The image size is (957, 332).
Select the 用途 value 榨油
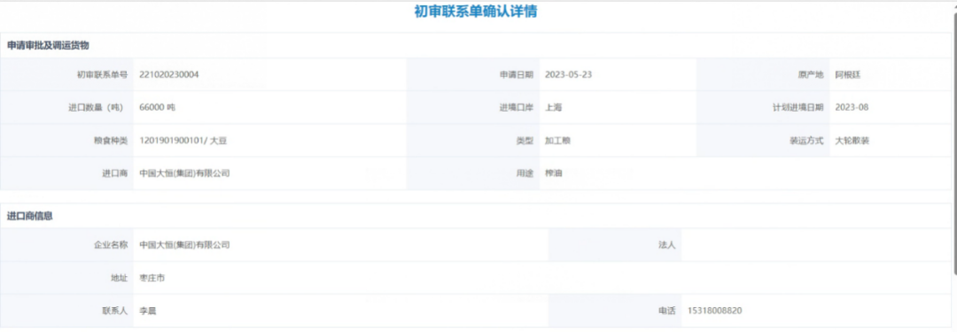tap(553, 174)
